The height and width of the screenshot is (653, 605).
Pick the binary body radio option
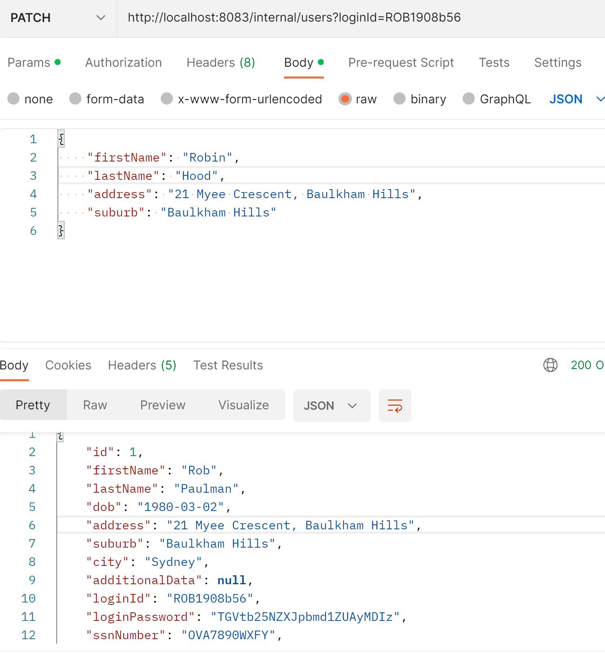[400, 98]
